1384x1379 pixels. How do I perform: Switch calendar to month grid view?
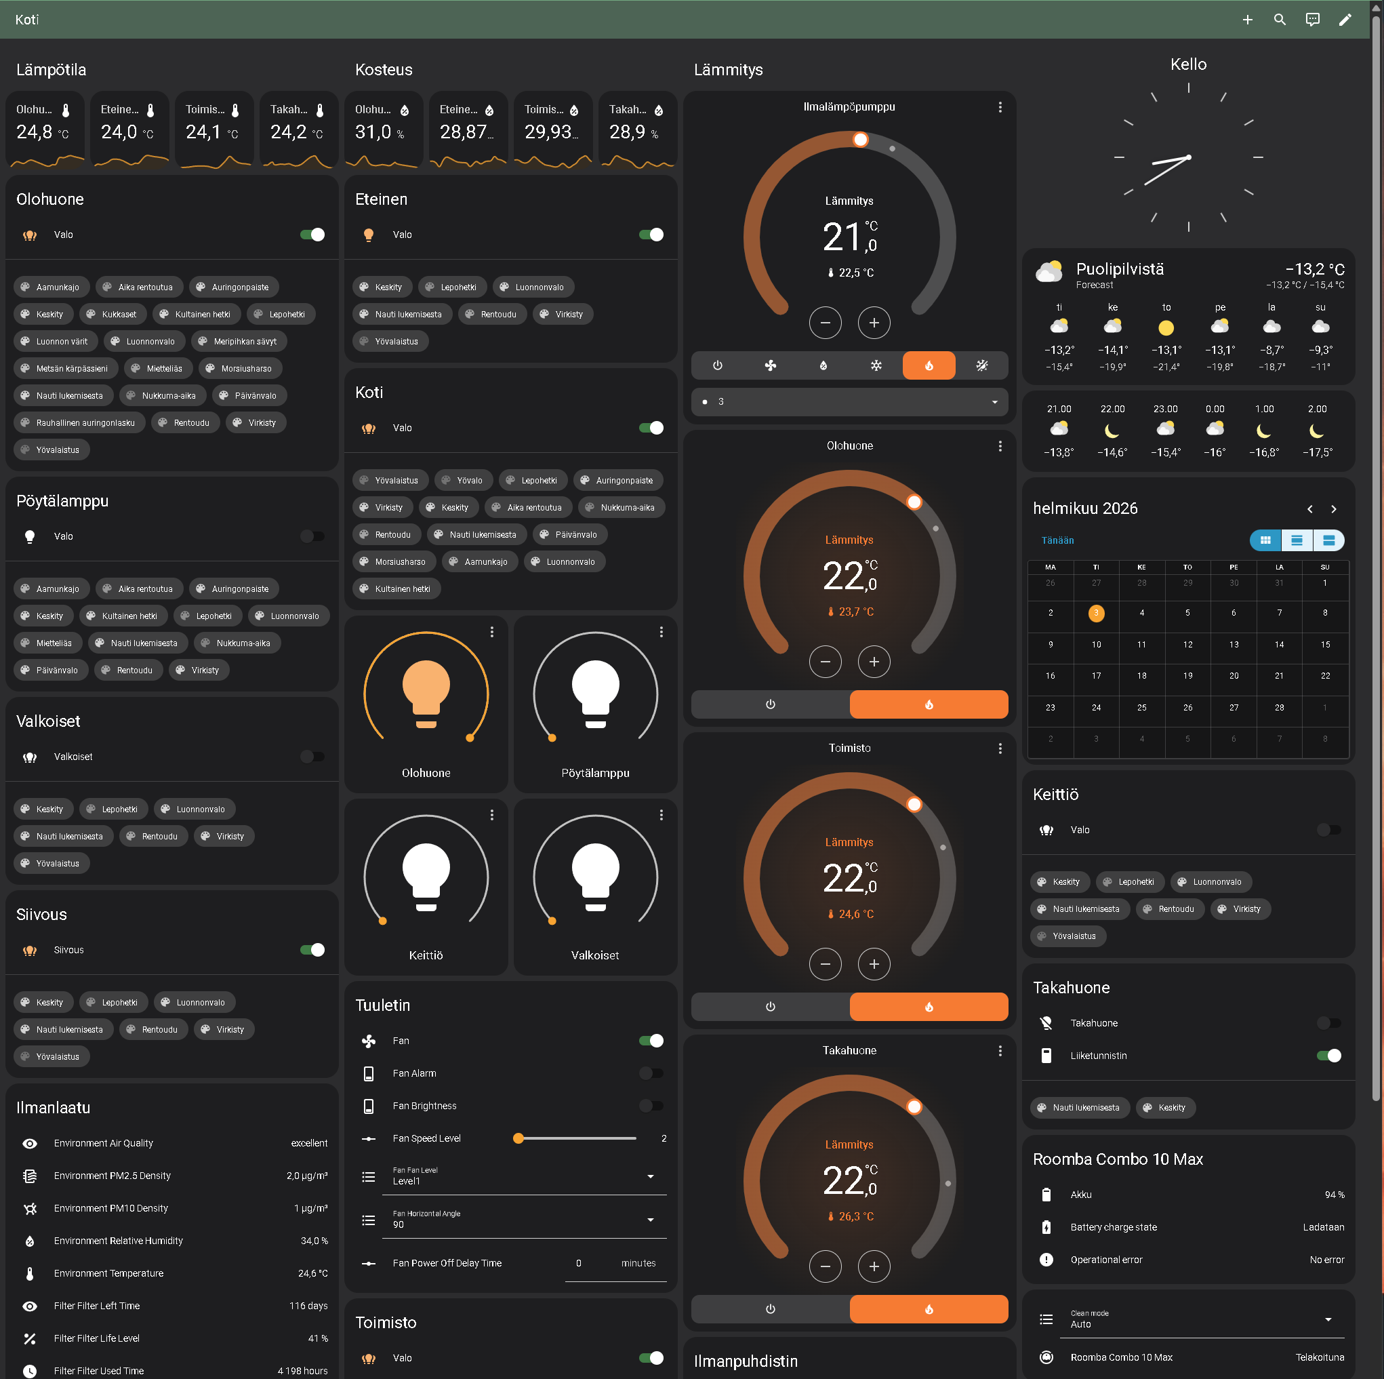1265,540
